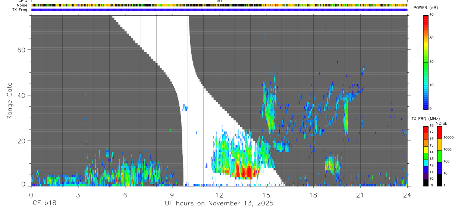Click the "6" hour tick on the UT axis
The width and height of the screenshot is (458, 211).
coord(125,195)
